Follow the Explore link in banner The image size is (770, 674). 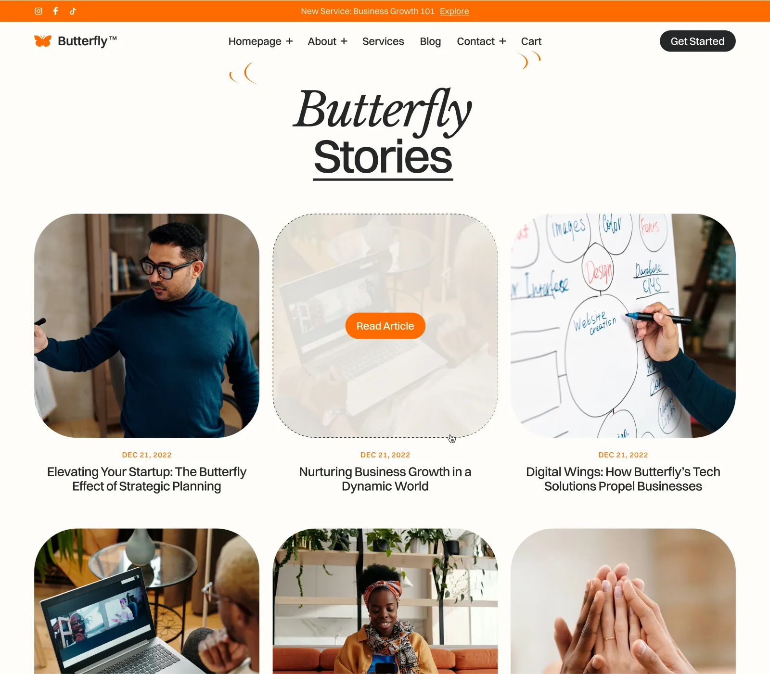pos(454,11)
